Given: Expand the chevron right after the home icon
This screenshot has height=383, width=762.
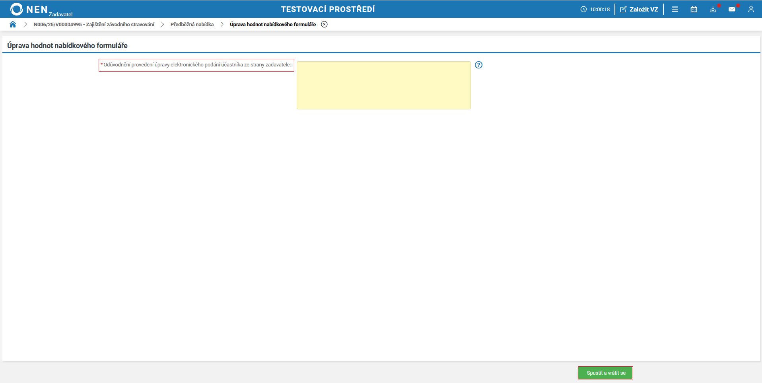Looking at the screenshot, I should tap(25, 24).
